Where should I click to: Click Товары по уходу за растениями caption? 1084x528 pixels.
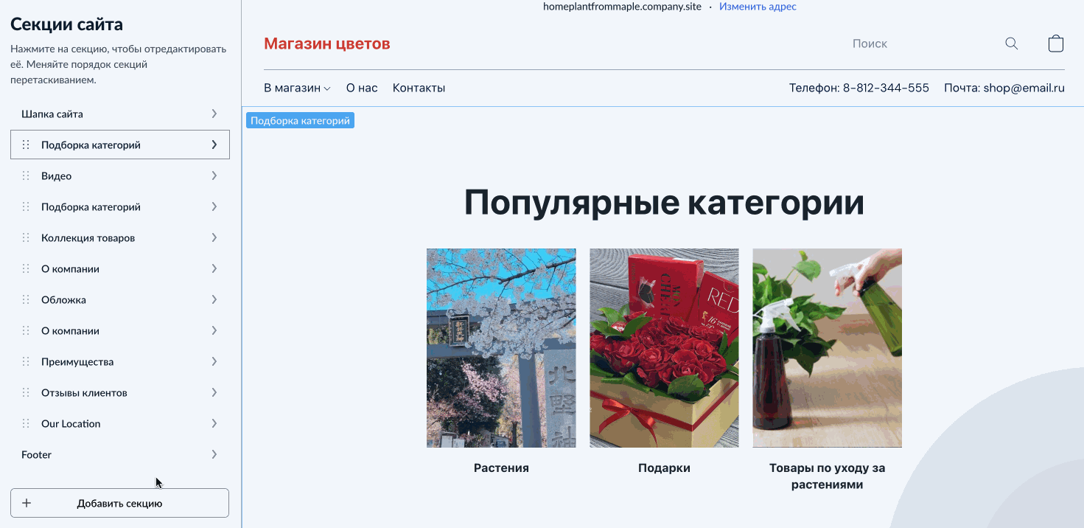(827, 476)
